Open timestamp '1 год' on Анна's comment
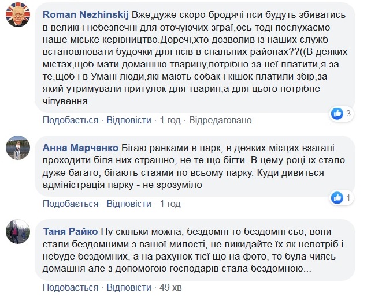This screenshot has width=371, height=297. (170, 204)
